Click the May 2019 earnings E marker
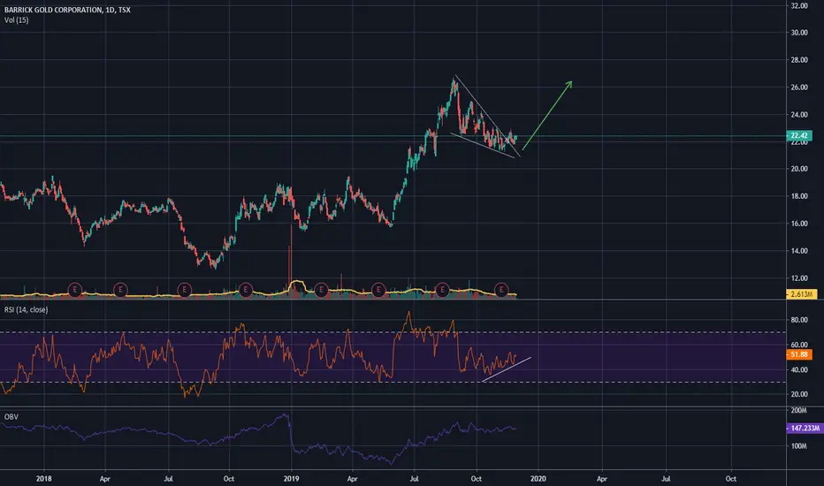The height and width of the screenshot is (486, 824). (x=378, y=290)
